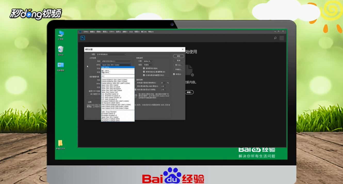Toggle 使用黑场补偿(A) checkbox

(144, 68)
